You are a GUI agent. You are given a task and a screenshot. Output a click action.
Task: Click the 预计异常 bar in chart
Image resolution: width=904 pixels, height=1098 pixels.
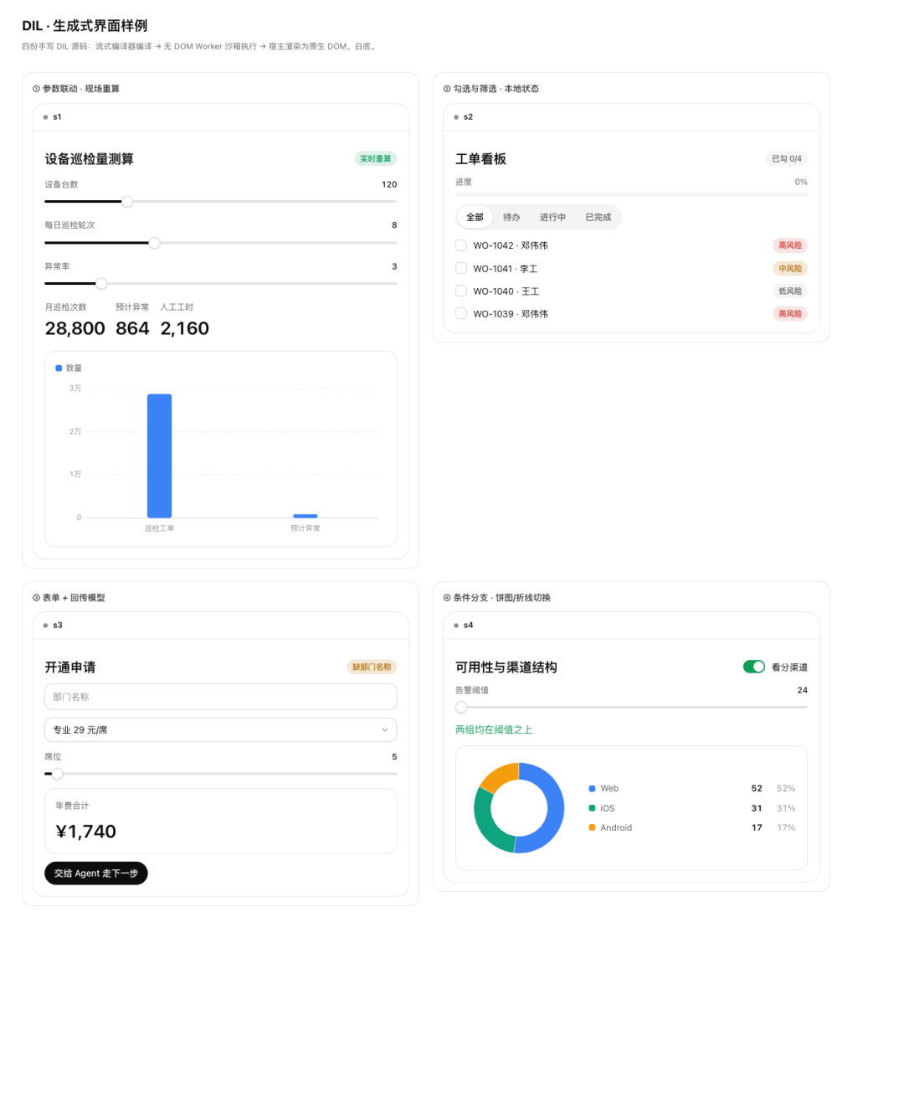306,516
